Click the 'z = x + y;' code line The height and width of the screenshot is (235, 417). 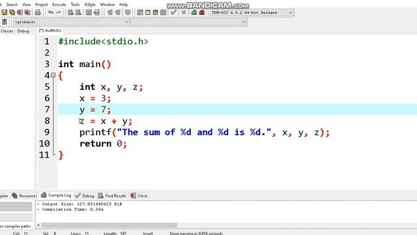tap(106, 121)
